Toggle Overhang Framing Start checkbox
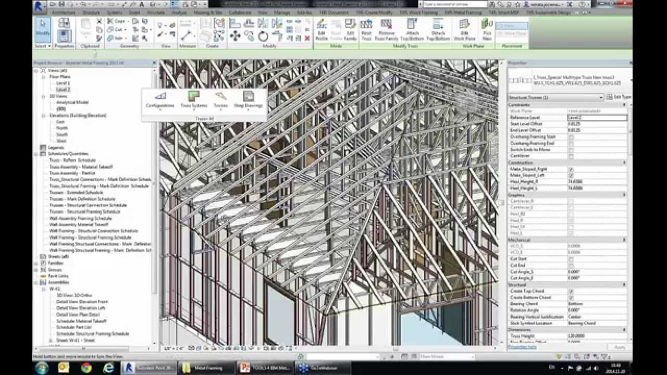667x375 pixels. (571, 137)
